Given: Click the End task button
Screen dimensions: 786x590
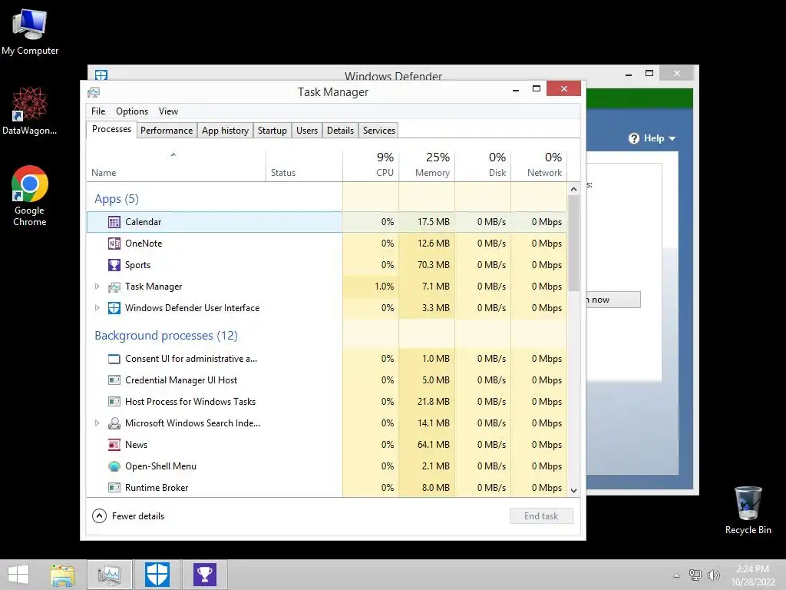Looking at the screenshot, I should point(541,516).
